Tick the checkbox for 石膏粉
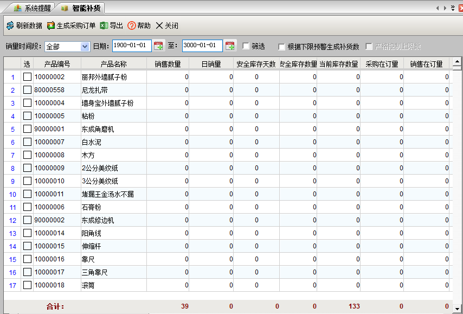This screenshot has height=314, width=463. [x=27, y=207]
